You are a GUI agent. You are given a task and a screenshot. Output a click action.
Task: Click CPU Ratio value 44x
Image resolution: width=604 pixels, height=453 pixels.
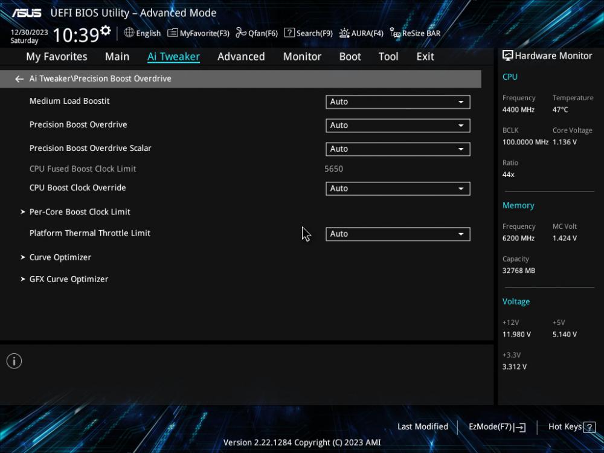(509, 175)
